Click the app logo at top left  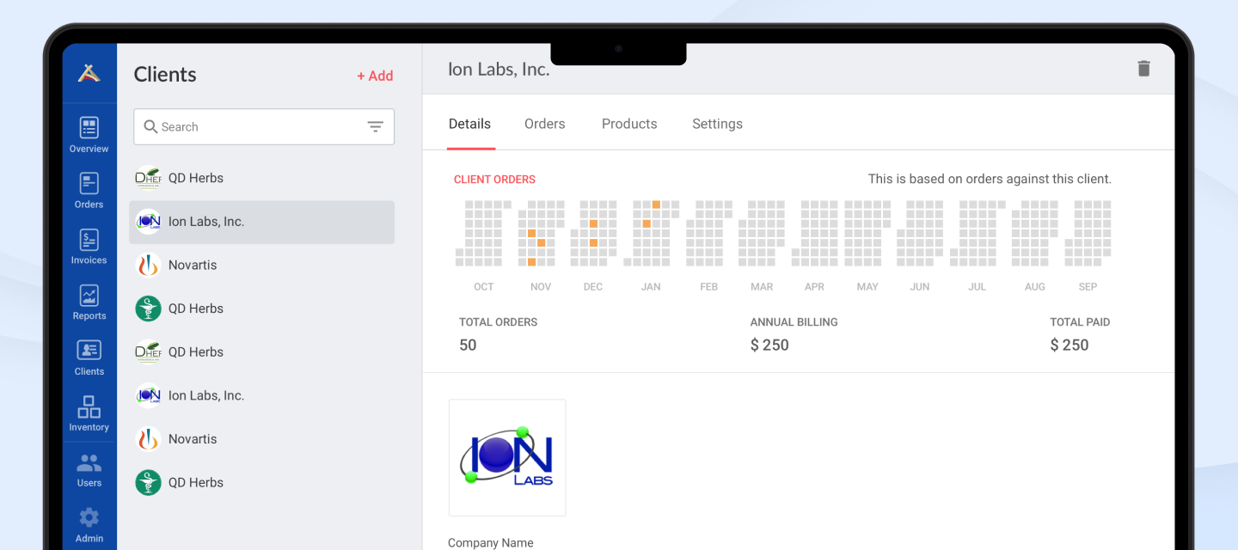(89, 74)
